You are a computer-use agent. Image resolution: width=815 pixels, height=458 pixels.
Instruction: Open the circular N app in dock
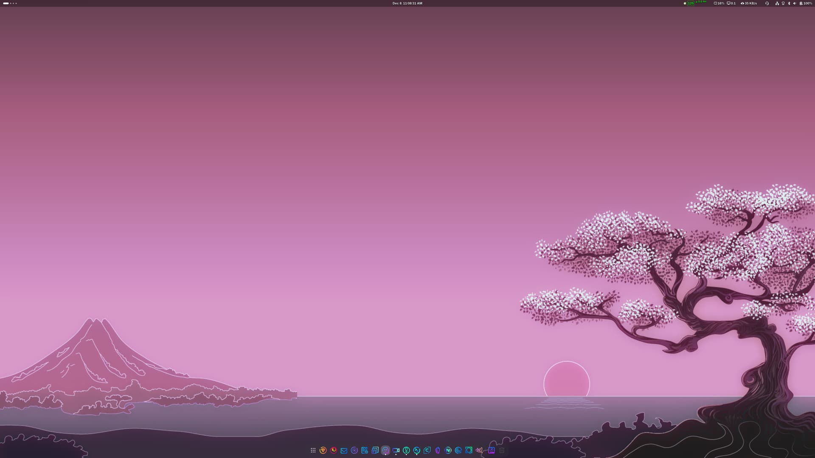coord(448,450)
